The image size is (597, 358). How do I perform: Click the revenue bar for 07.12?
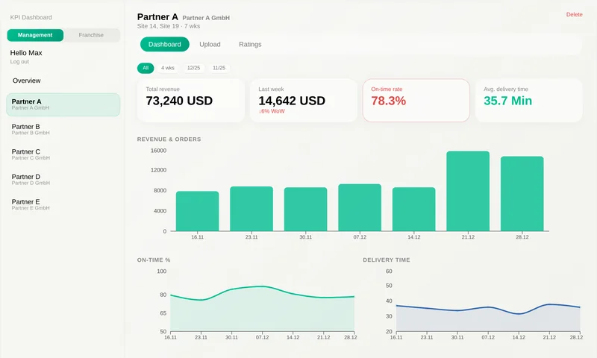[x=360, y=208]
